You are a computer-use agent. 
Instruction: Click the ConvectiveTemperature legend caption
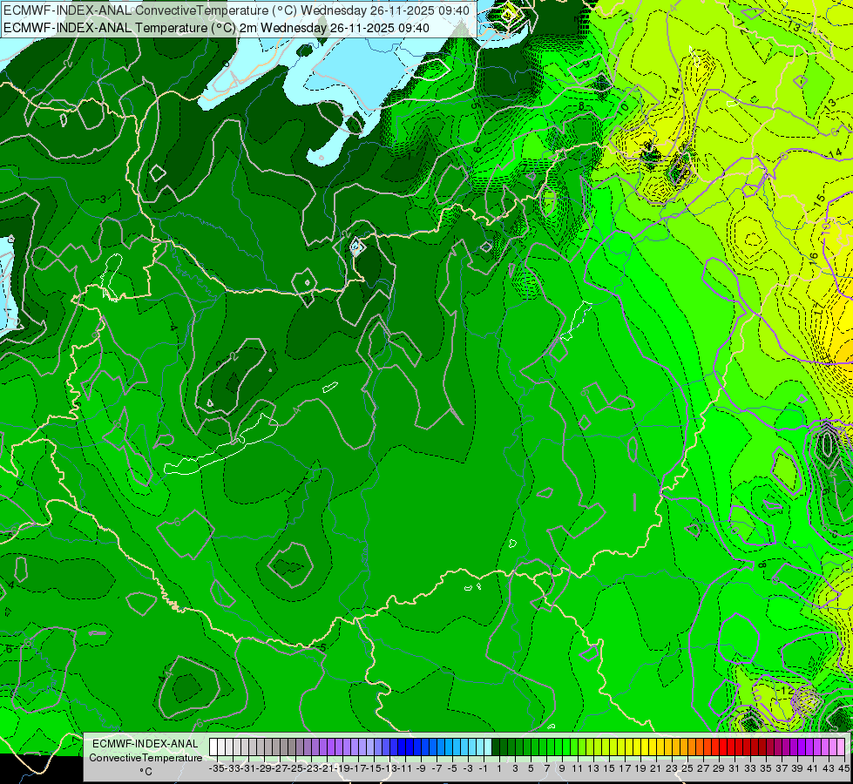coord(146,757)
